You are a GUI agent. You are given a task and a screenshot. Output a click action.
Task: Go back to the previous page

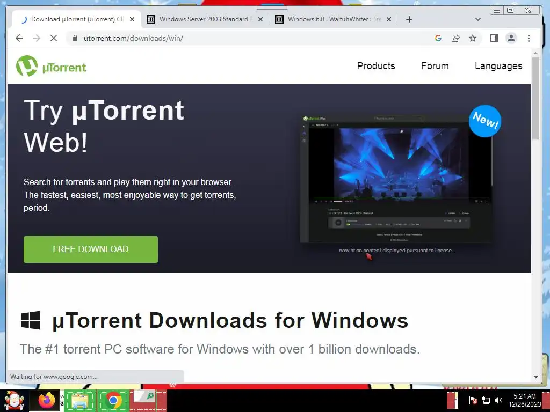tap(19, 38)
